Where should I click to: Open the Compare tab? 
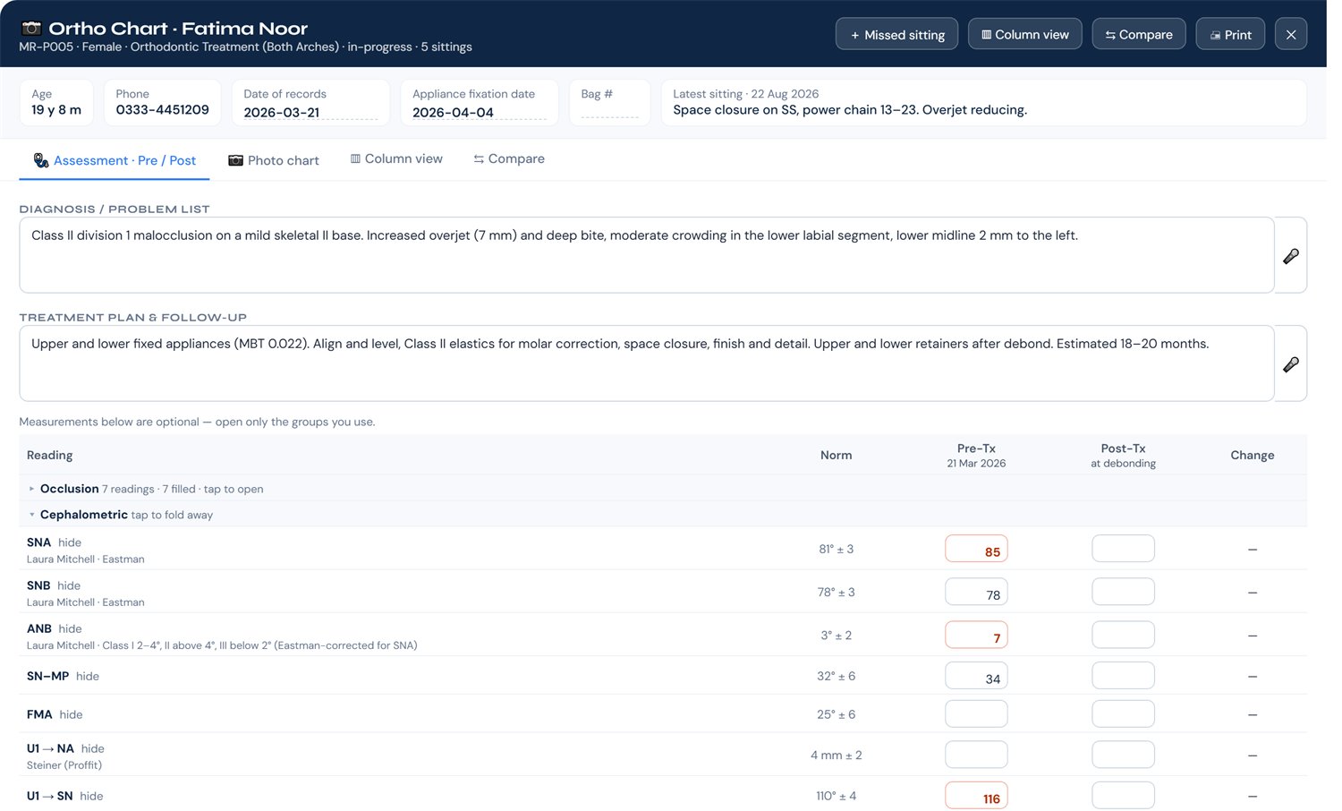(x=509, y=158)
